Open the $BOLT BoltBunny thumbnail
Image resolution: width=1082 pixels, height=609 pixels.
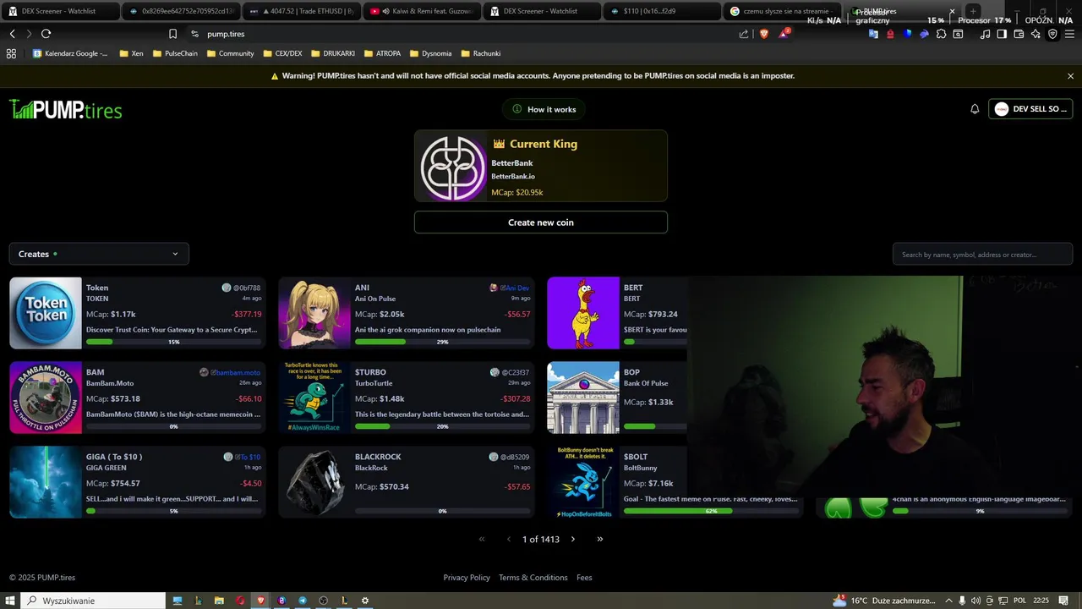[583, 482]
